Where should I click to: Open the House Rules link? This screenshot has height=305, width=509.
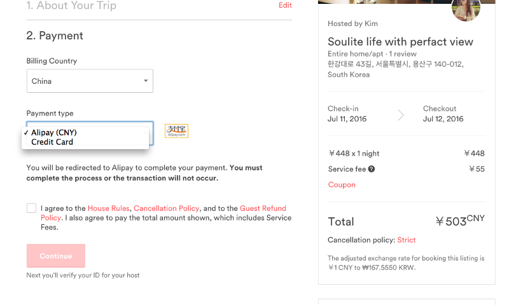(108, 208)
